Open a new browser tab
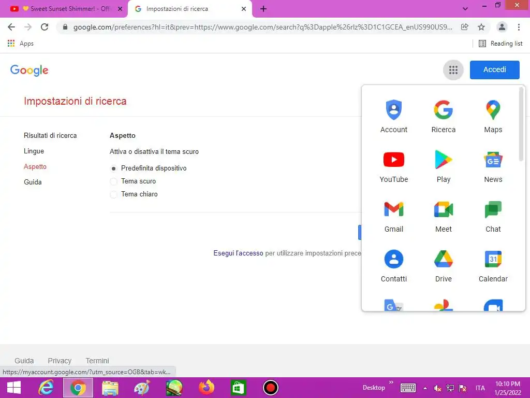 (x=263, y=9)
